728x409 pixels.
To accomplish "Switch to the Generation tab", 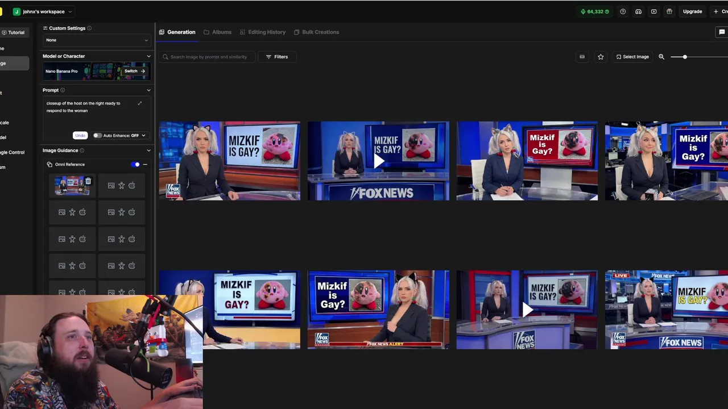I will pos(177,32).
